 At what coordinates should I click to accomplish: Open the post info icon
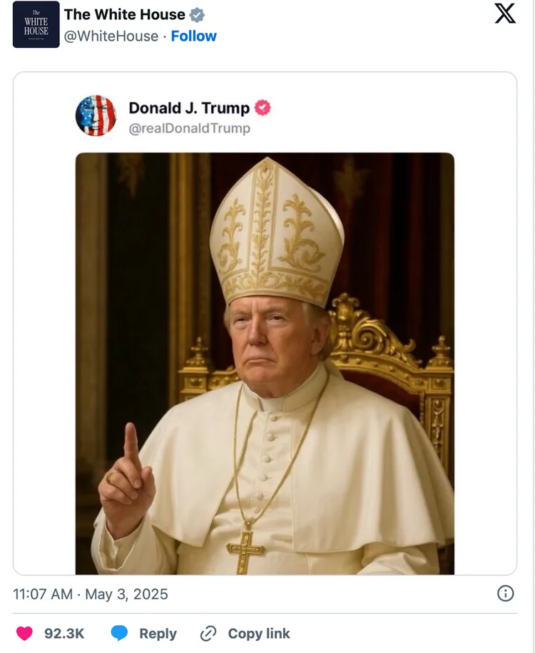pyautogui.click(x=505, y=594)
